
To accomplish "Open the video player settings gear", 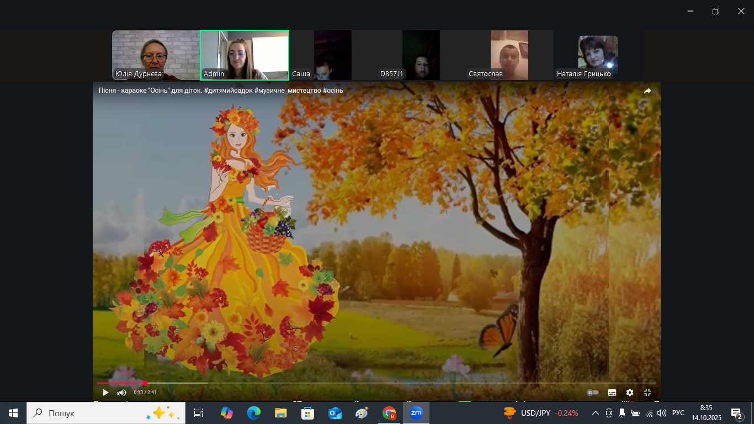I will coord(630,393).
